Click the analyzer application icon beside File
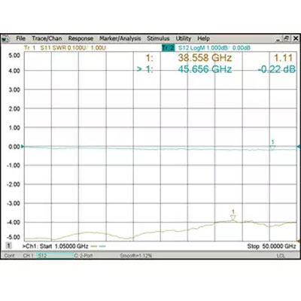301x301 pixels. click(6, 39)
